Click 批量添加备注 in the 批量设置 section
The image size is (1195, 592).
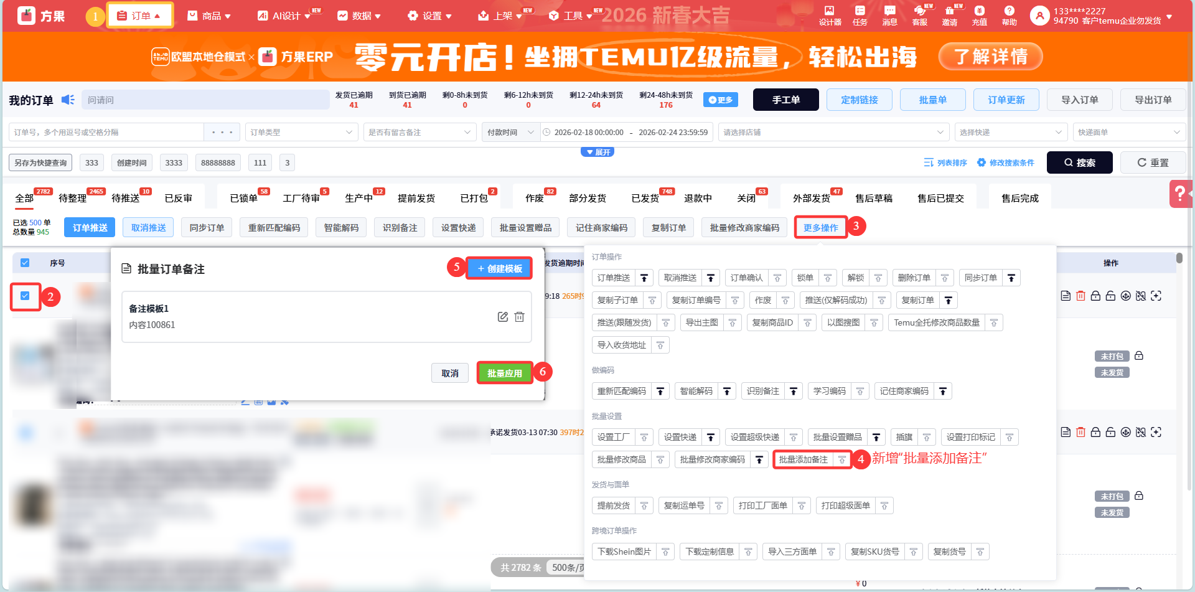pos(804,459)
